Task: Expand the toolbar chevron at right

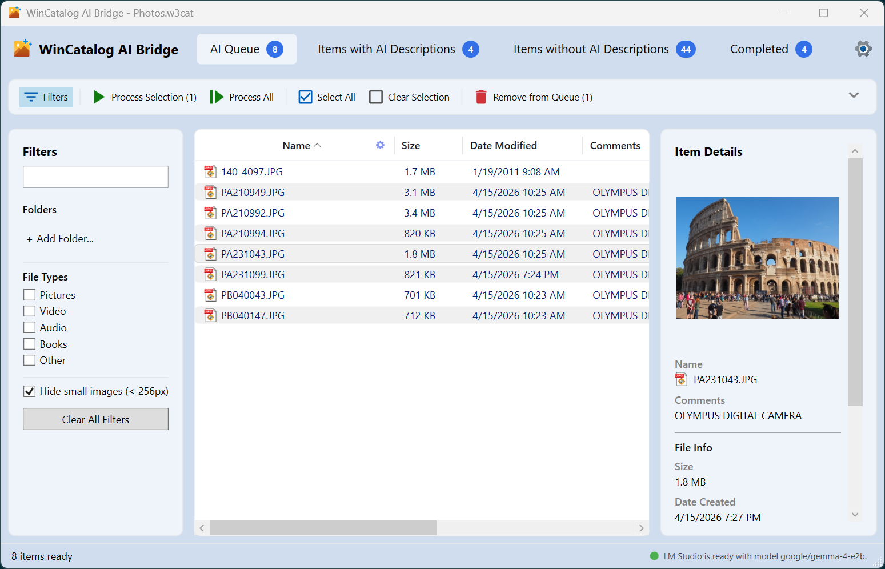Action: [854, 95]
